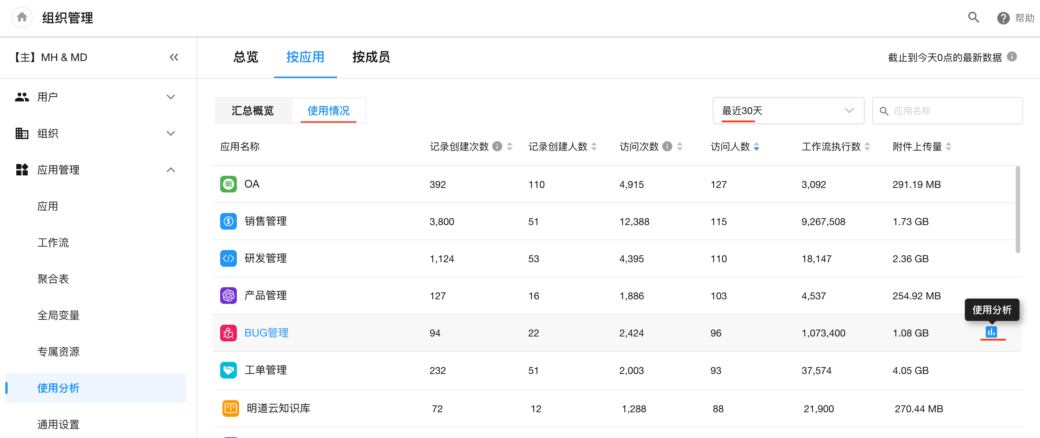Screen dimensions: 1040x438
Task: Click the home icon in header
Action: click(x=22, y=17)
